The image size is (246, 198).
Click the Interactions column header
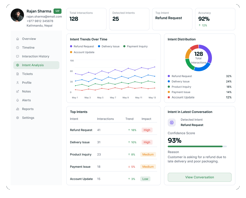pyautogui.click(x=105, y=119)
